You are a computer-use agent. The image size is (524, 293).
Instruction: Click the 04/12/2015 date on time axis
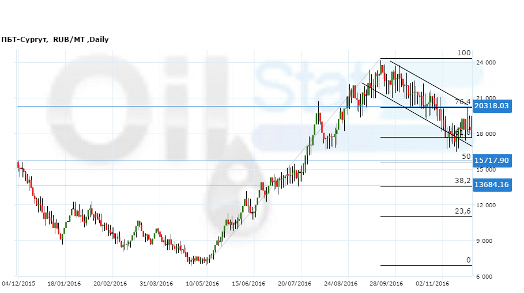point(18,284)
